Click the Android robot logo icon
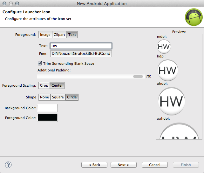This screenshot has height=173, width=204. (x=194, y=18)
